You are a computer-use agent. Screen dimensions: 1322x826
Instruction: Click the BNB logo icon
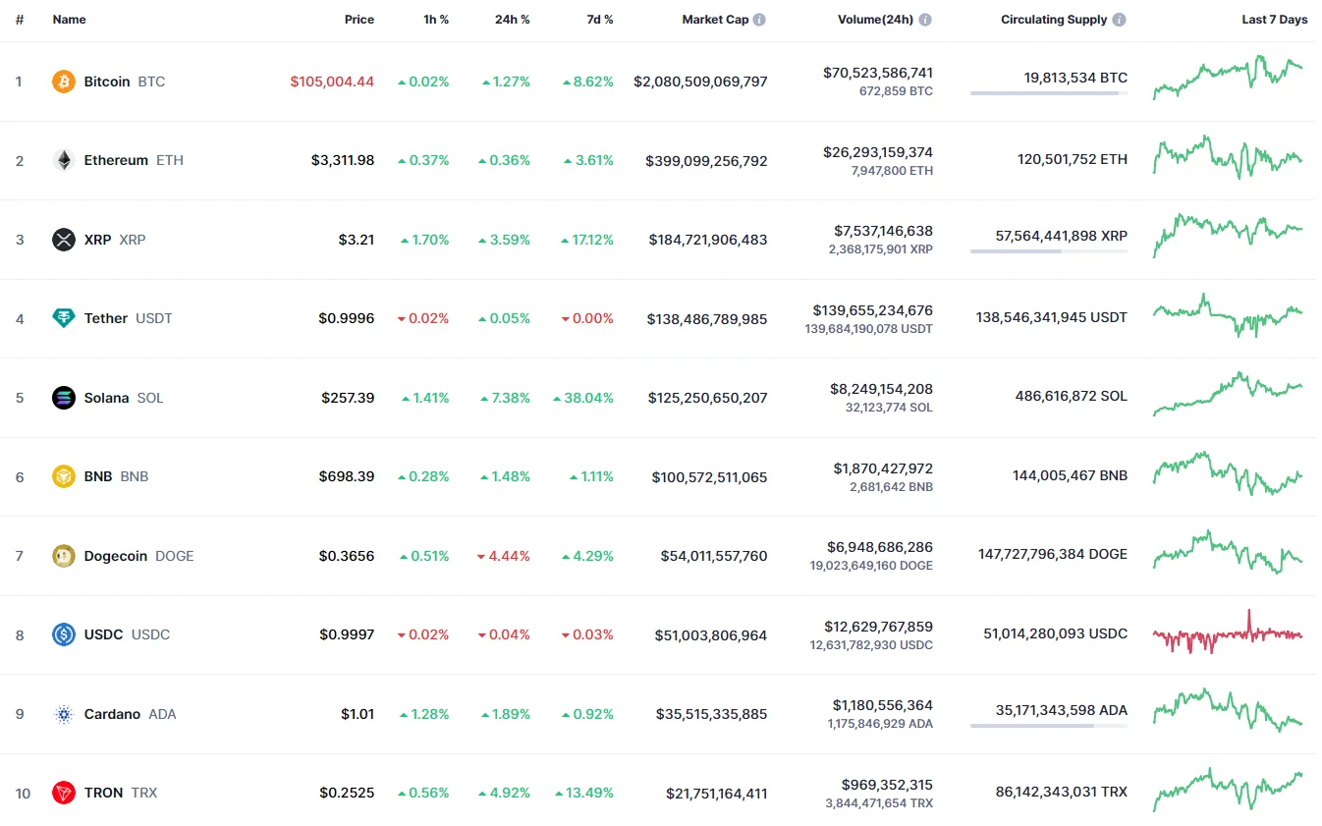63,476
